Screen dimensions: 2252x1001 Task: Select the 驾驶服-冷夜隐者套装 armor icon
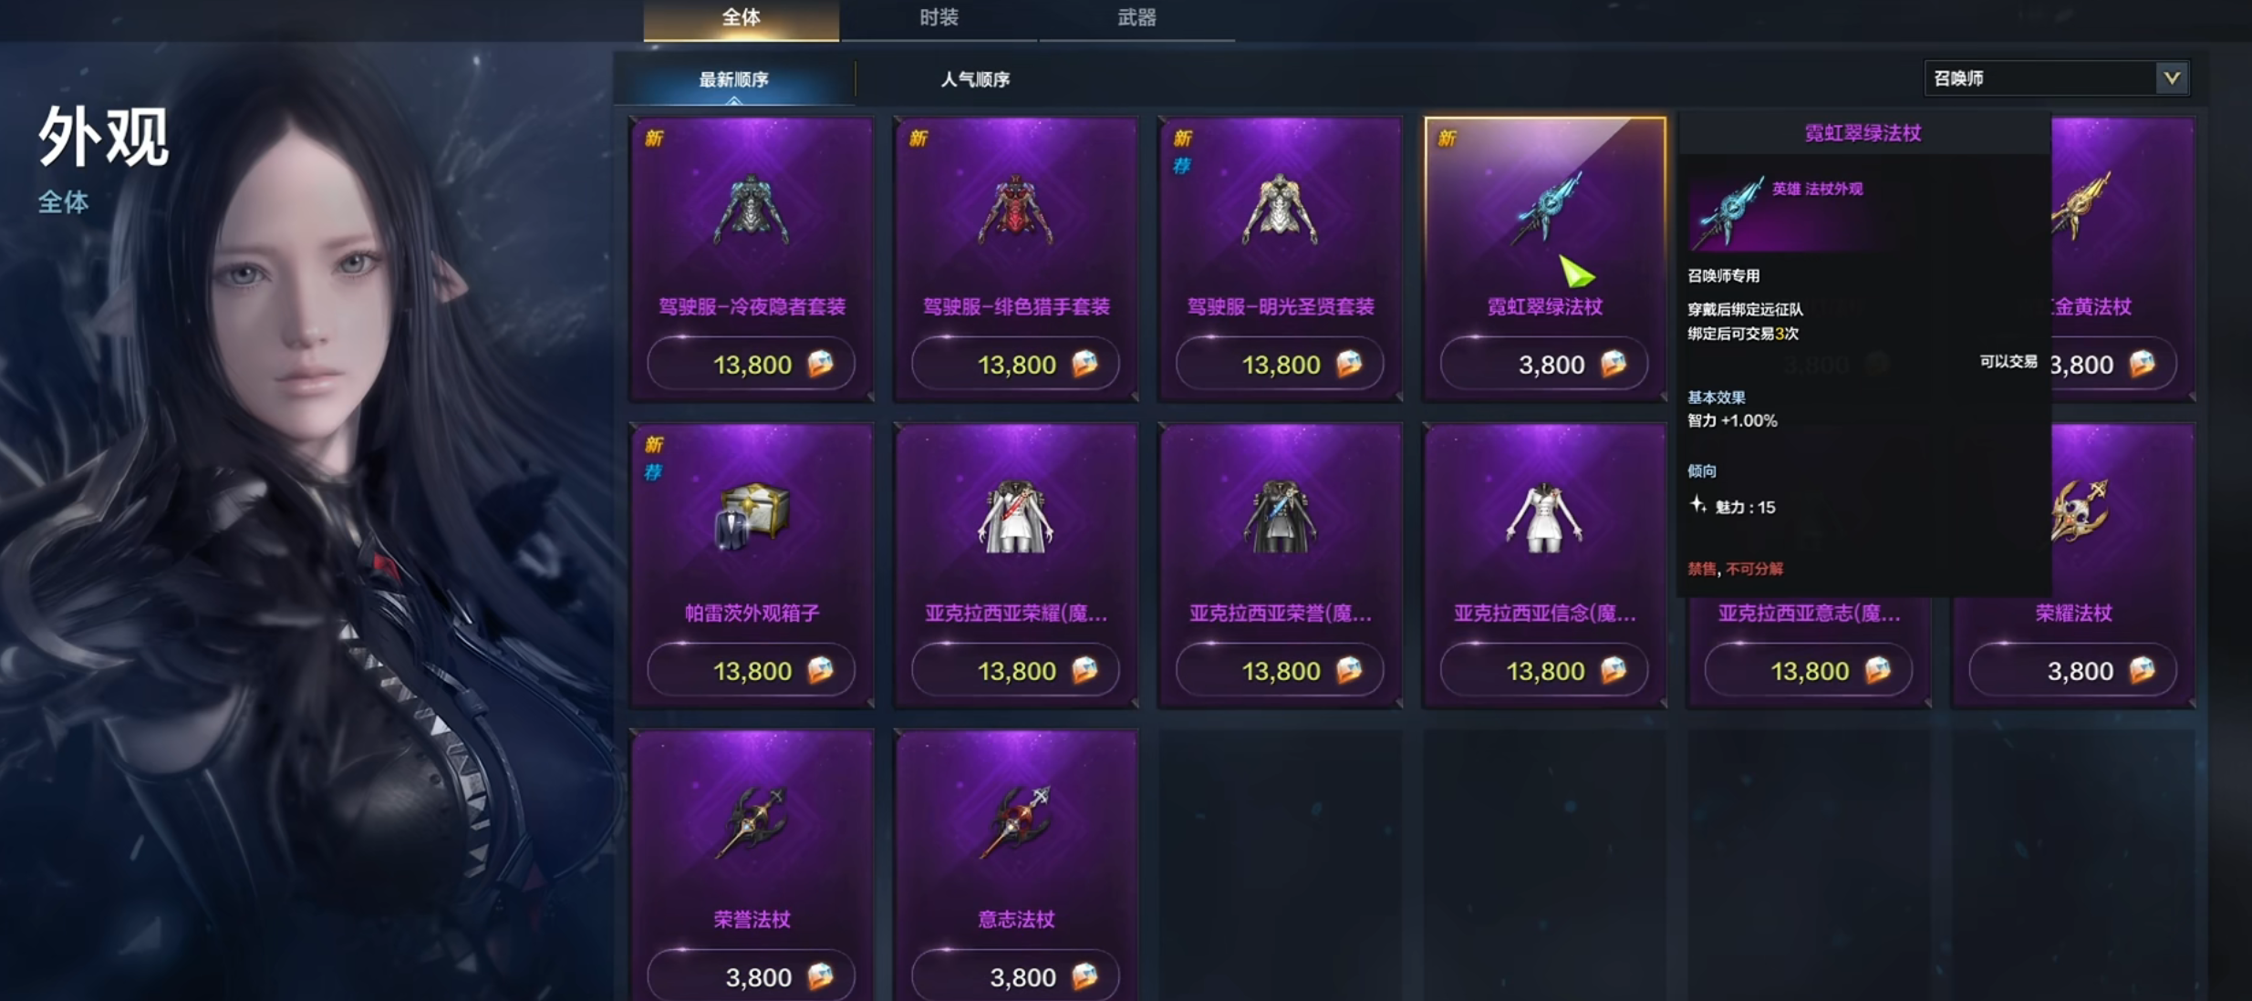pyautogui.click(x=751, y=210)
